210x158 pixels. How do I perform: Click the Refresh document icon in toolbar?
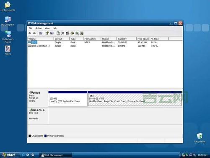point(58,33)
